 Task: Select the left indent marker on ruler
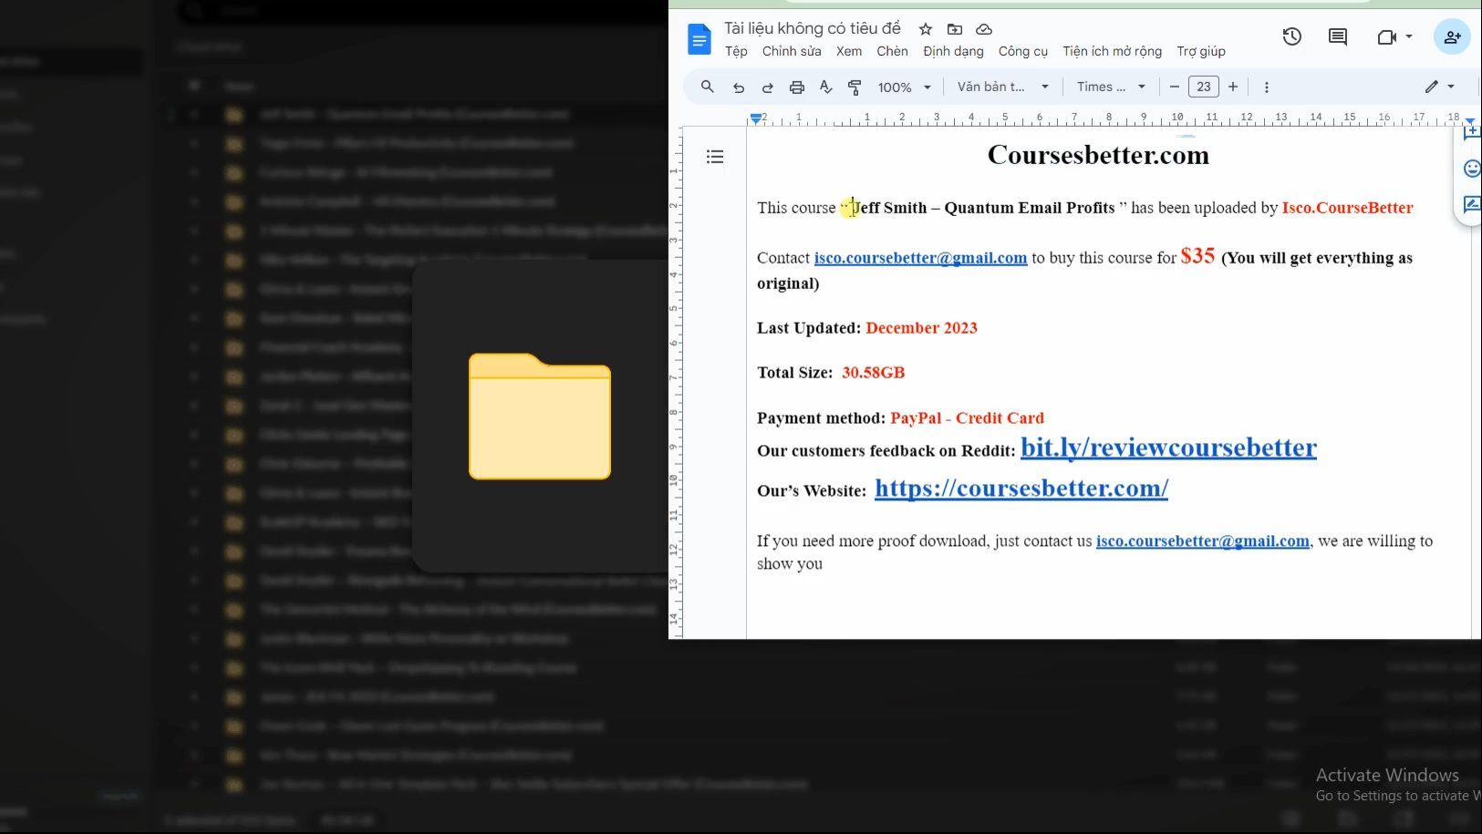755,119
